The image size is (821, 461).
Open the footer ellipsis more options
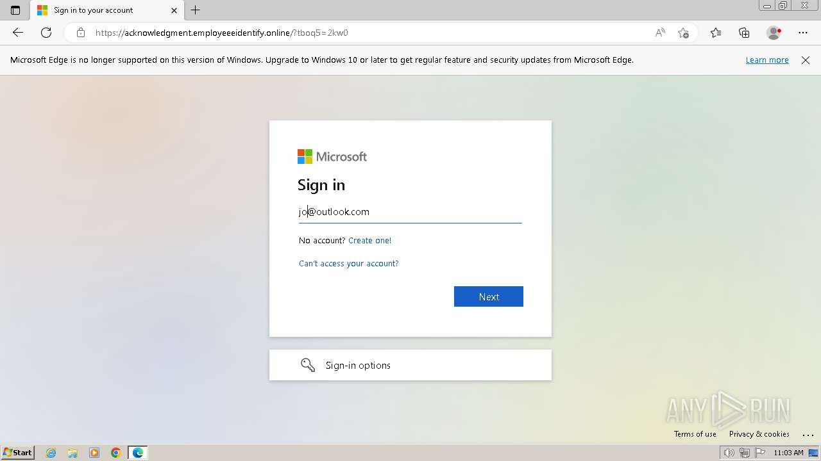808,435
